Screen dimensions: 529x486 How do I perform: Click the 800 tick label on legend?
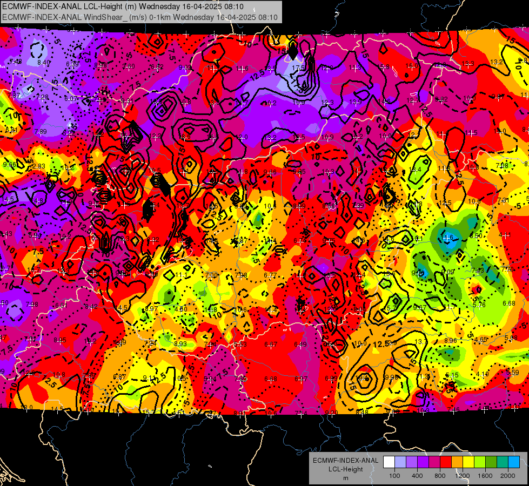(x=440, y=476)
